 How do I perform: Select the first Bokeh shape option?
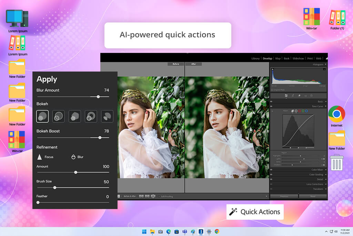[x=42, y=116]
